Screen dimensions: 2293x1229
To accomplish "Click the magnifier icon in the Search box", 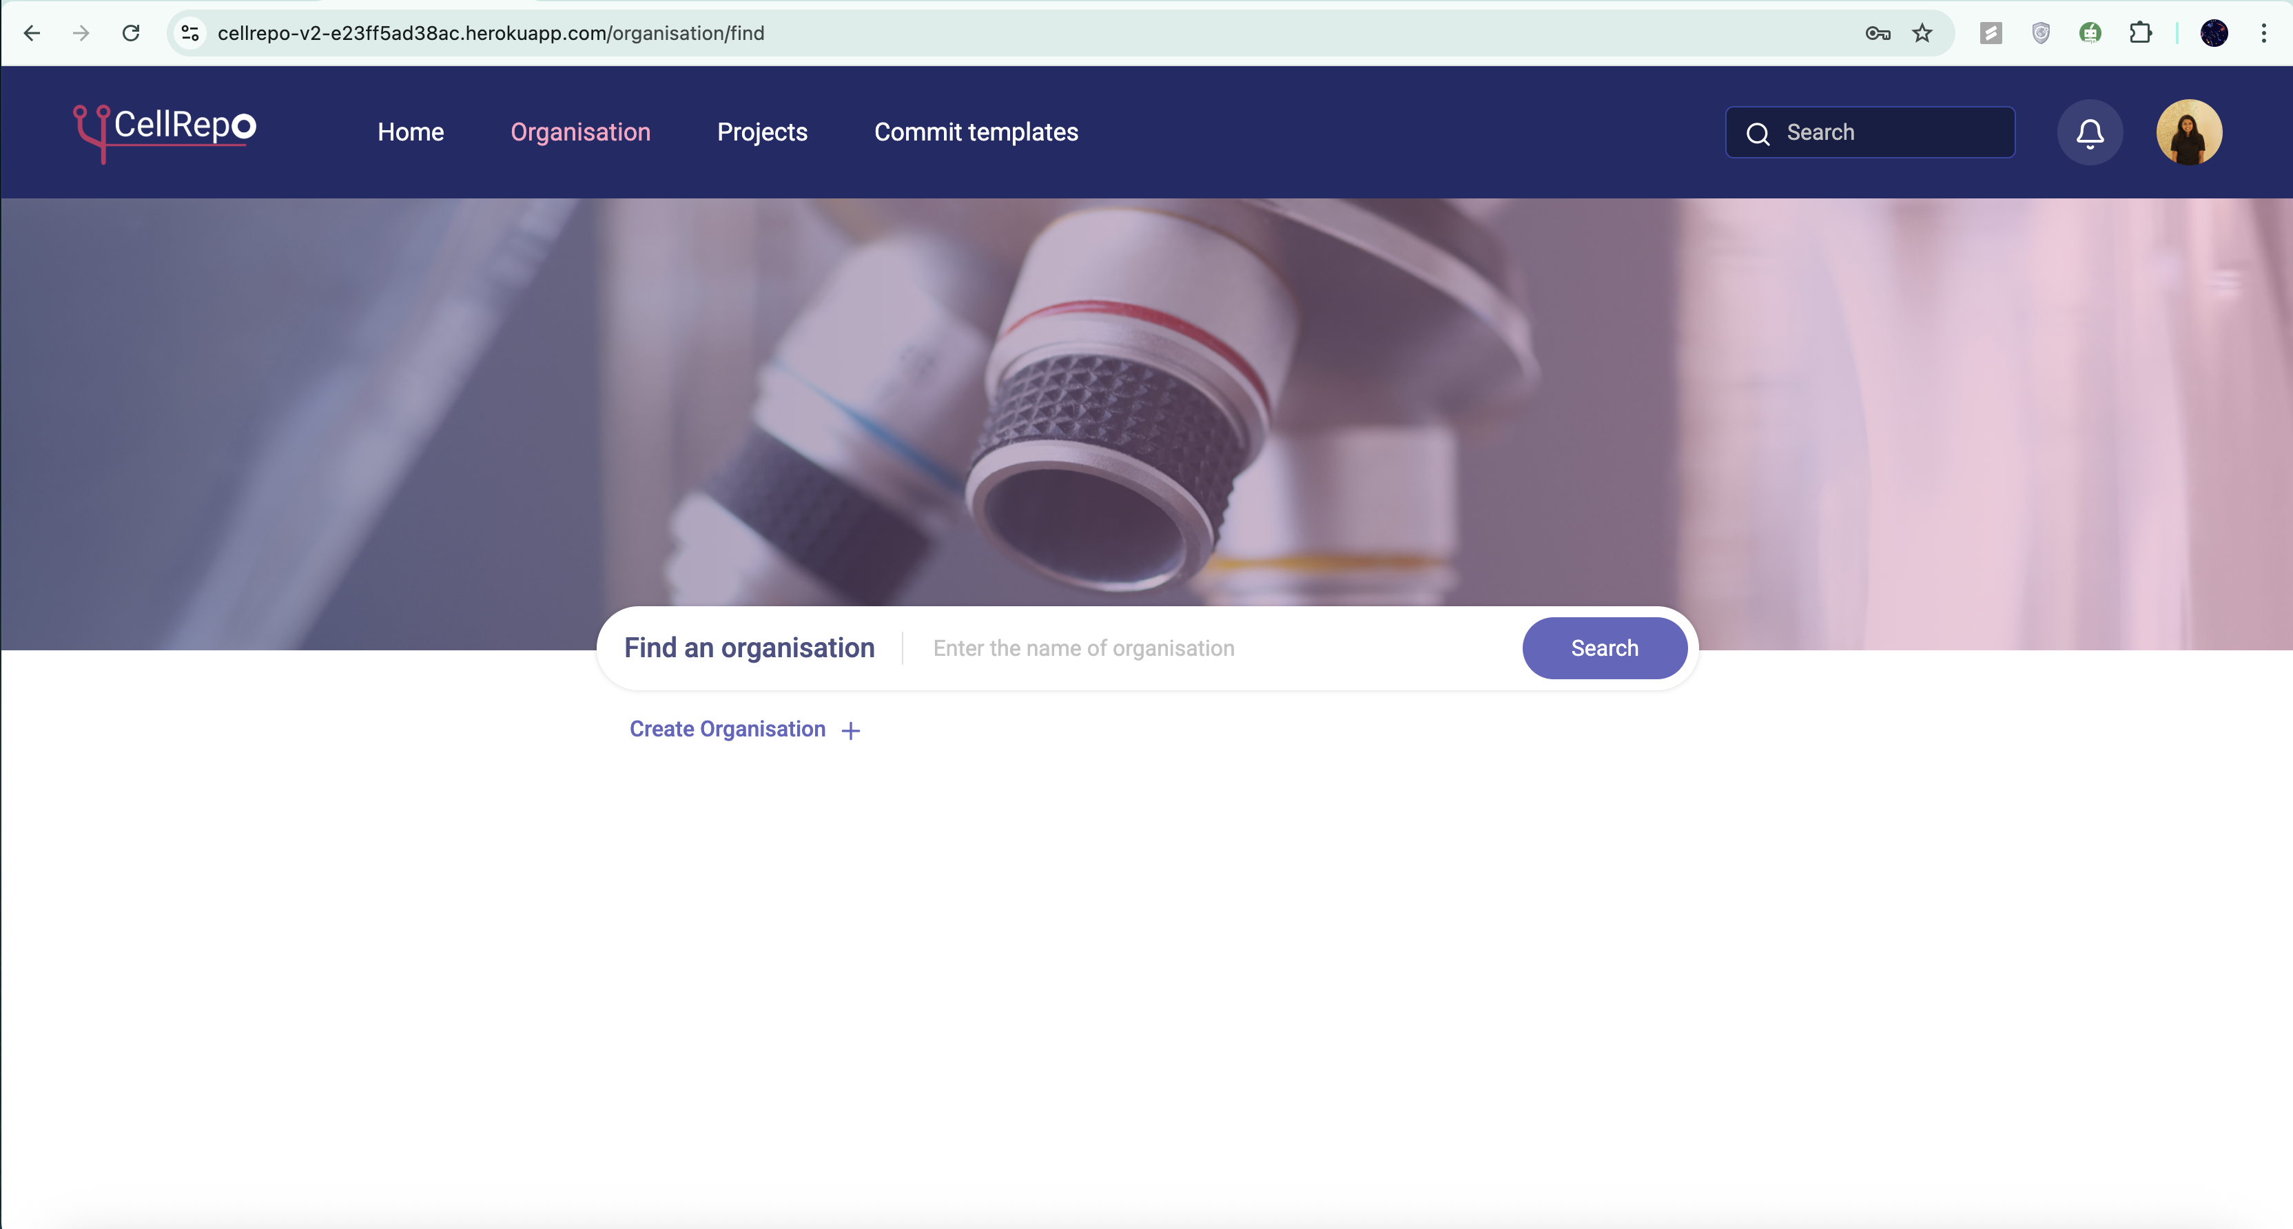I will point(1758,134).
